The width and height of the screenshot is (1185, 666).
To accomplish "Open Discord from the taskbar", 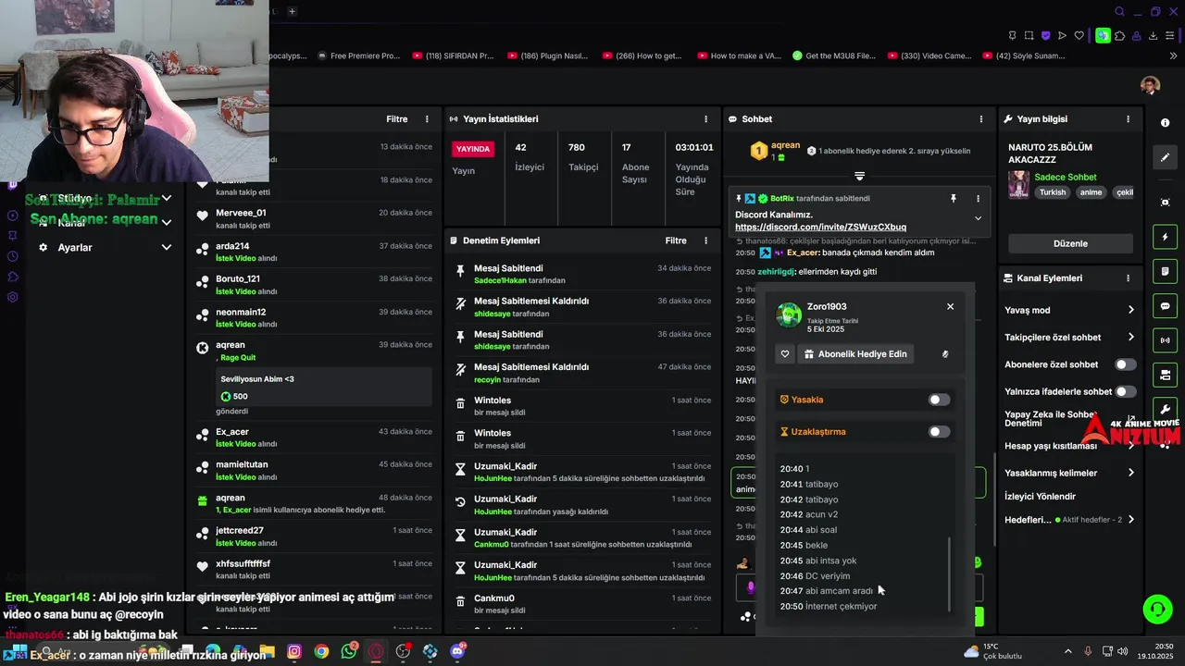I will coord(457,651).
